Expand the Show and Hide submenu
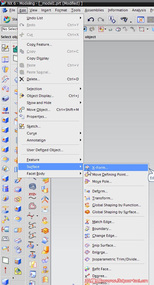Image resolution: width=154 pixels, height=285 pixels. tap(50, 103)
